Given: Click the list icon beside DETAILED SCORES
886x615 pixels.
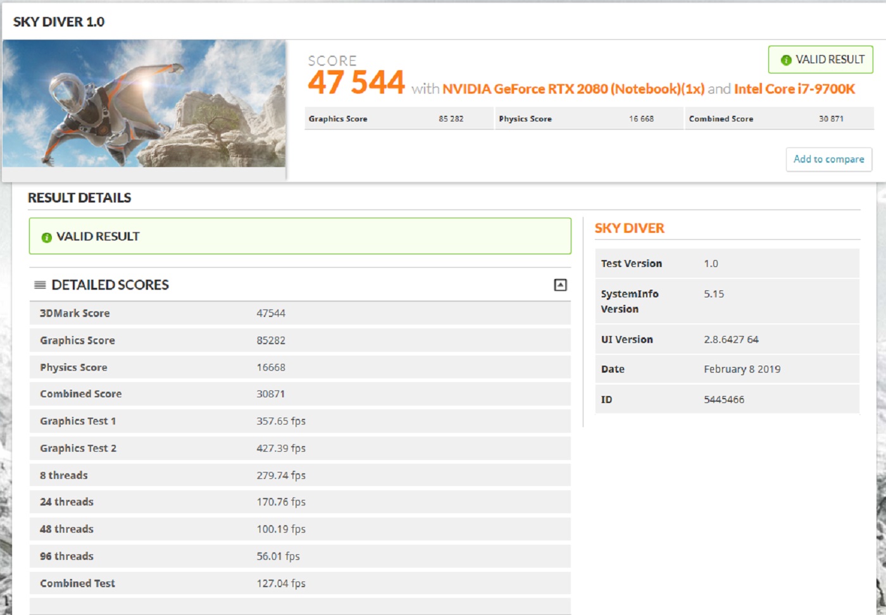Looking at the screenshot, I should point(40,285).
